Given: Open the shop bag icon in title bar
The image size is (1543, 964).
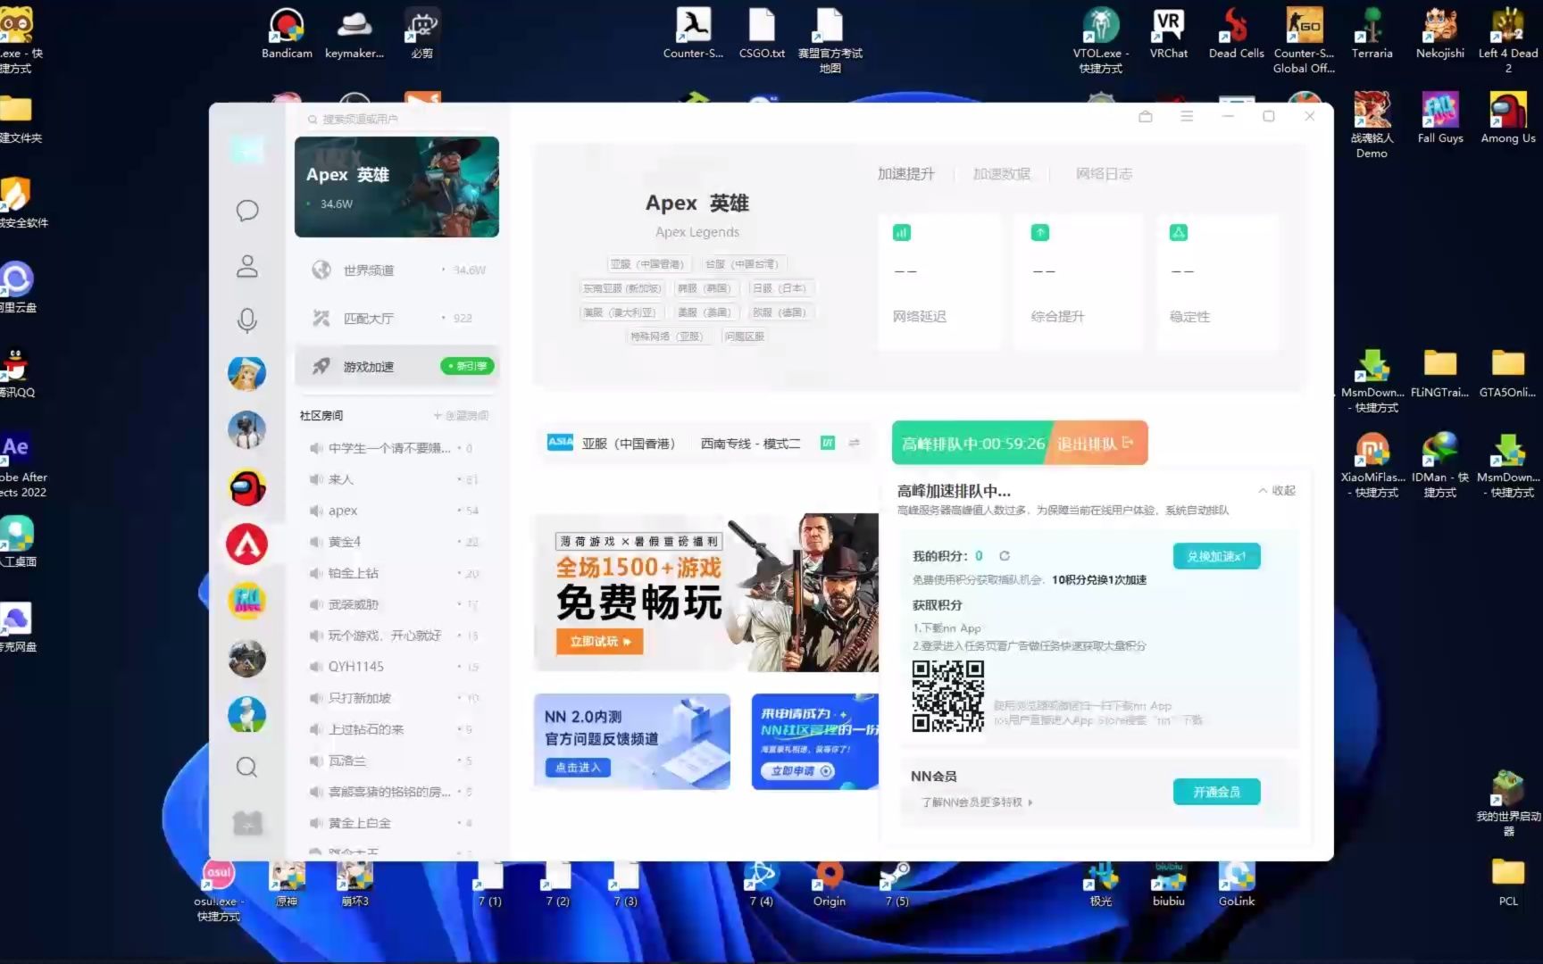Looking at the screenshot, I should tap(1146, 116).
